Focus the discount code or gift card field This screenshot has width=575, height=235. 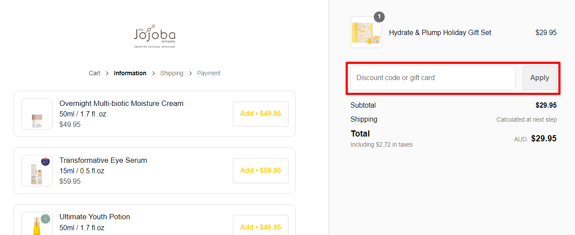433,78
